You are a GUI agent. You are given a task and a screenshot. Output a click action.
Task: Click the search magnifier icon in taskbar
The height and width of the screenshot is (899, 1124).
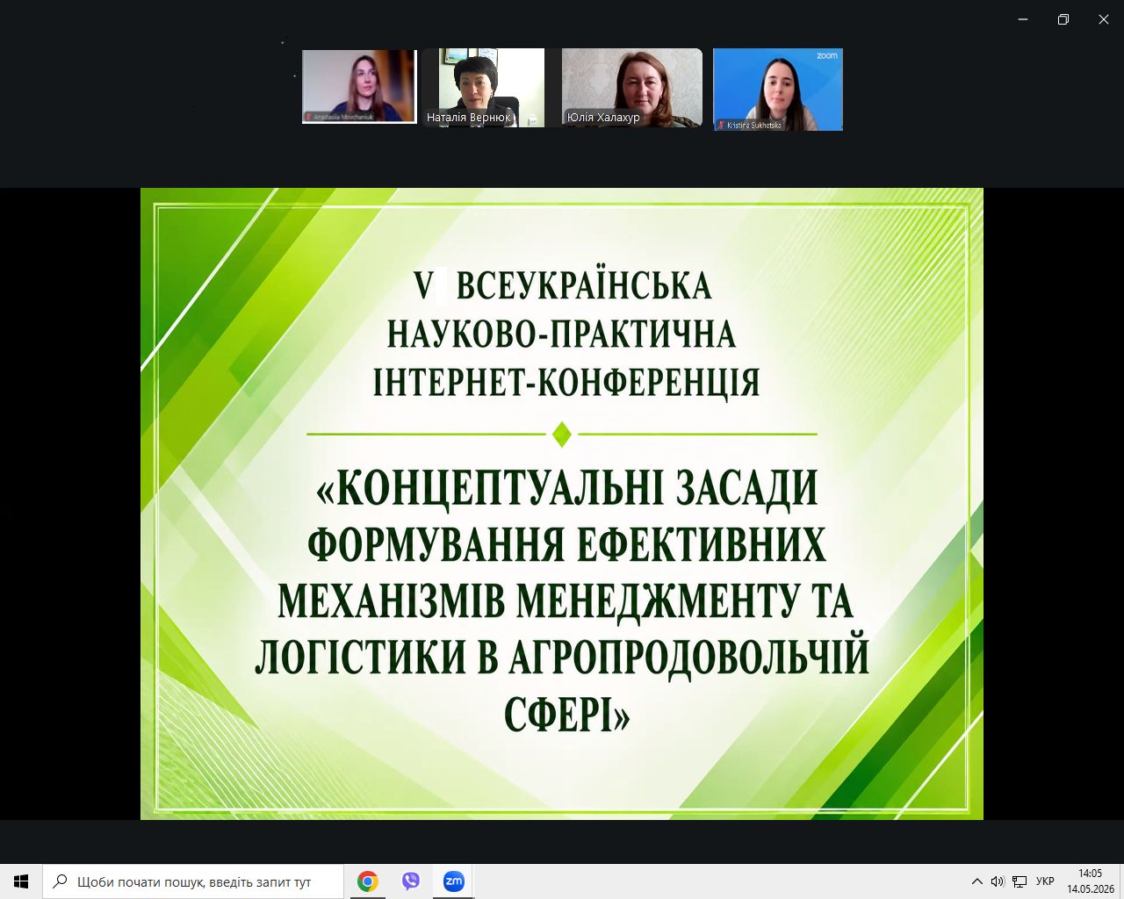coord(60,881)
